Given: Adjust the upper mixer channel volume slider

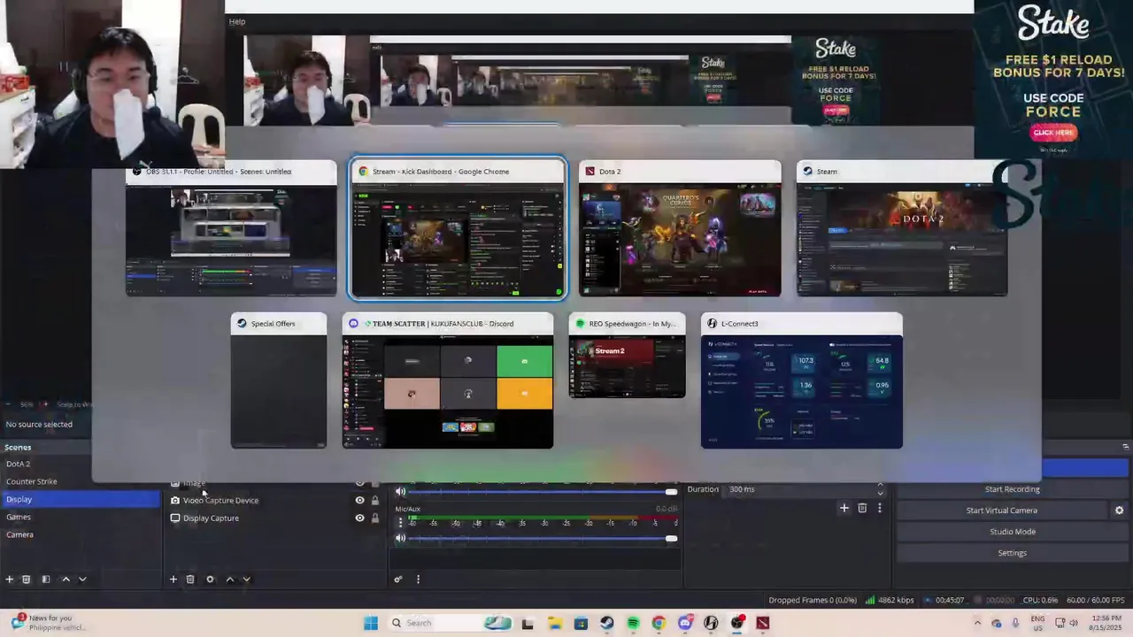Looking at the screenshot, I should 542,492.
